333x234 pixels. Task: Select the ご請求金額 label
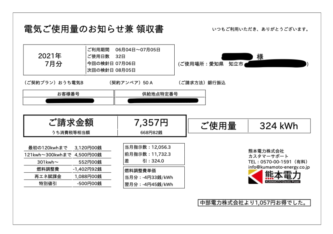(71, 123)
